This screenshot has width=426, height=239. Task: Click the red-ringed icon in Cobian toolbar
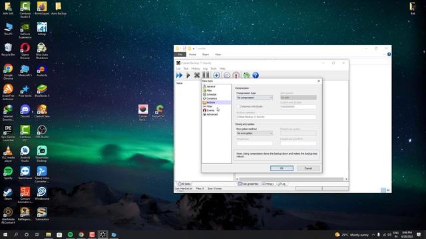point(236,75)
